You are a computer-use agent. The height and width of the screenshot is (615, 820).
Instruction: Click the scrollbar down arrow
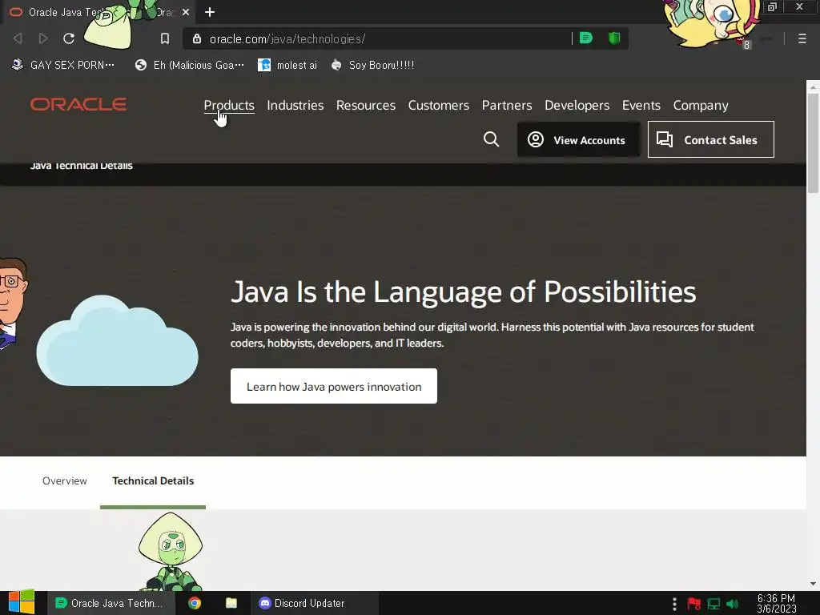(813, 584)
